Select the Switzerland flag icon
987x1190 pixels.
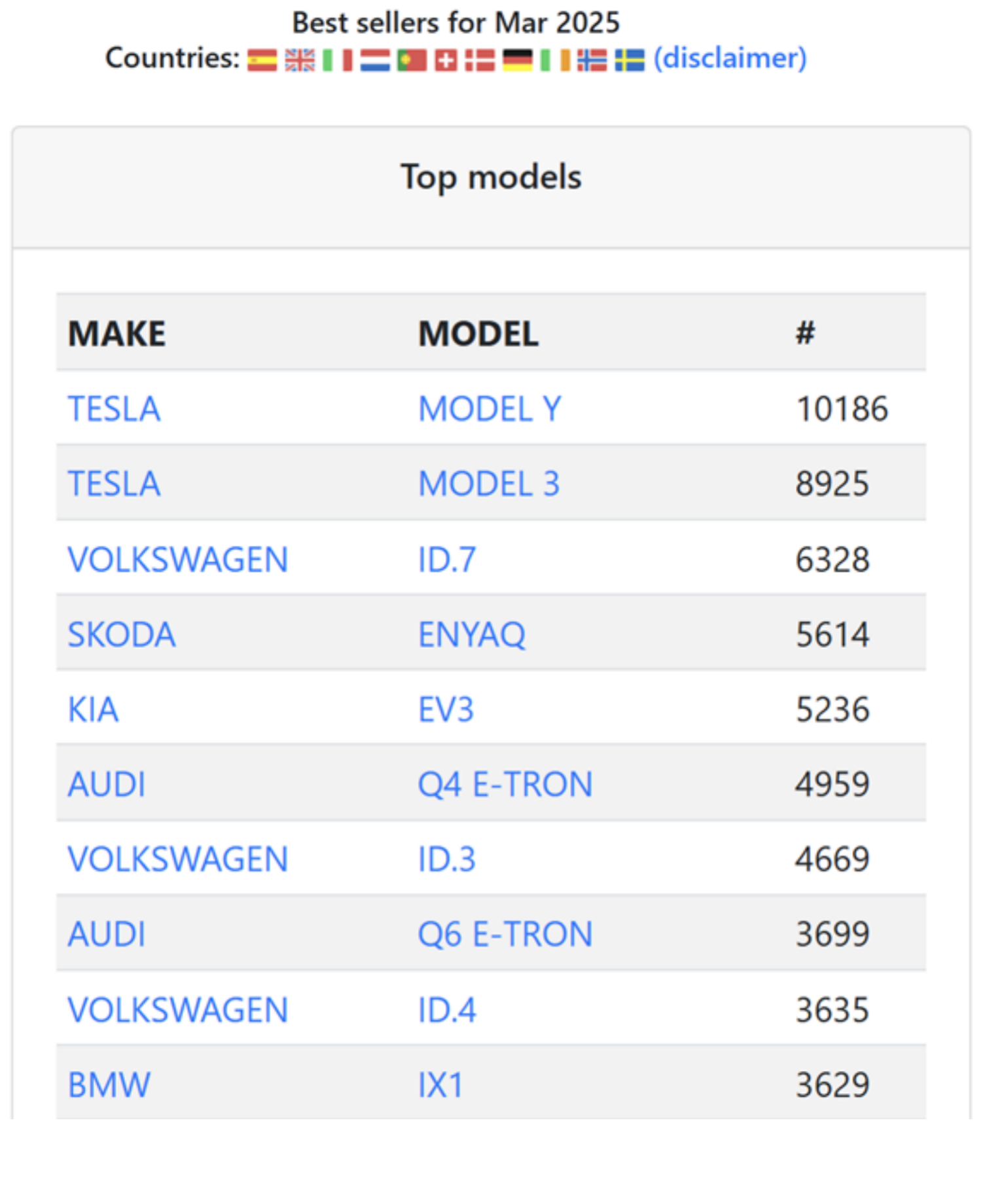[446, 60]
